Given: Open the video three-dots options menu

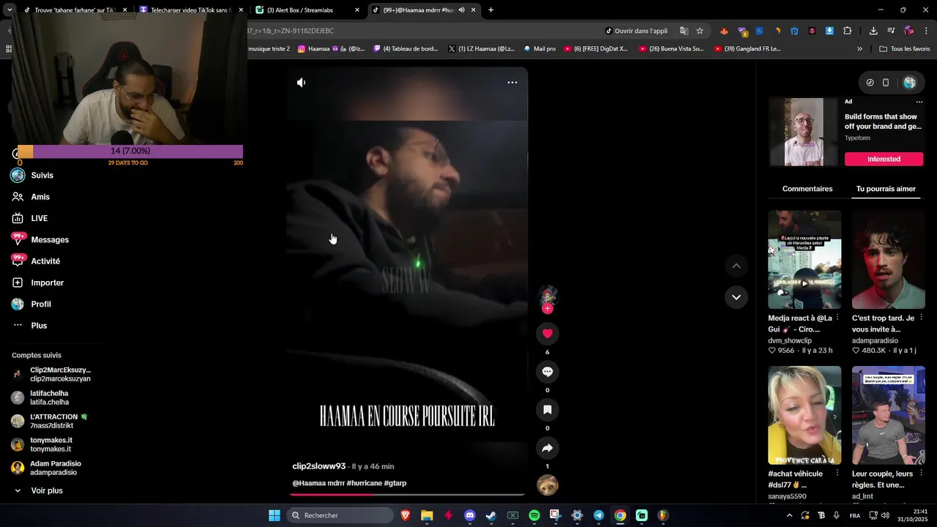Looking at the screenshot, I should coord(512,83).
